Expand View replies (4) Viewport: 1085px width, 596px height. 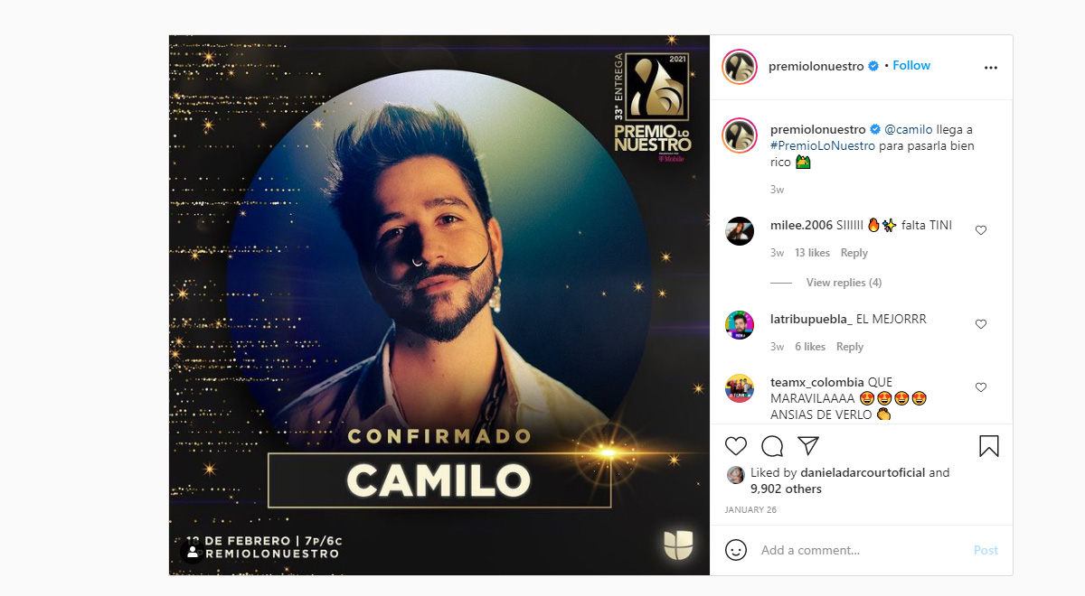point(844,283)
